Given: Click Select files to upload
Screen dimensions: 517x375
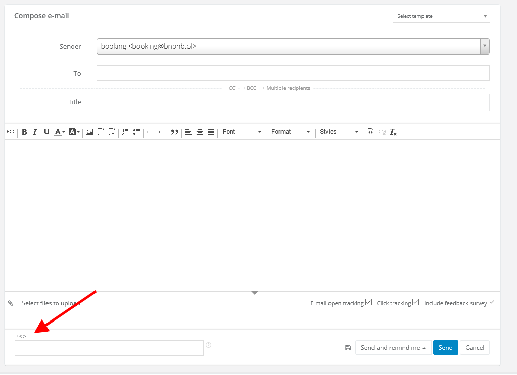Looking at the screenshot, I should click(51, 303).
